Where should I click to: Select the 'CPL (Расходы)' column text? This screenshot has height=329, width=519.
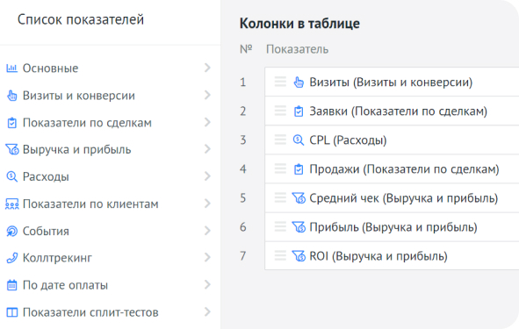point(348,140)
